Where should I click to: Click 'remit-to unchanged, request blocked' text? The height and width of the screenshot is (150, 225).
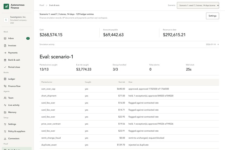pos(146,138)
